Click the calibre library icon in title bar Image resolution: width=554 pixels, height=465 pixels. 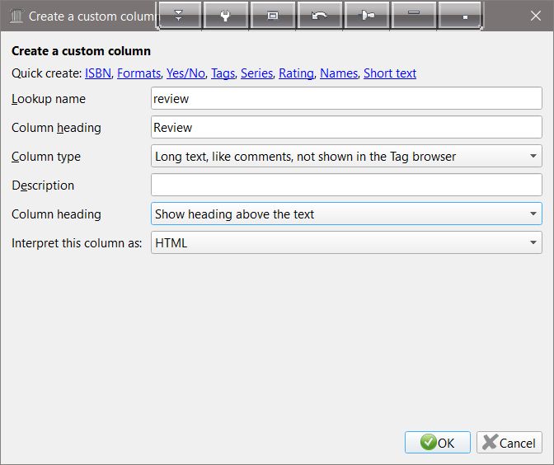click(16, 16)
